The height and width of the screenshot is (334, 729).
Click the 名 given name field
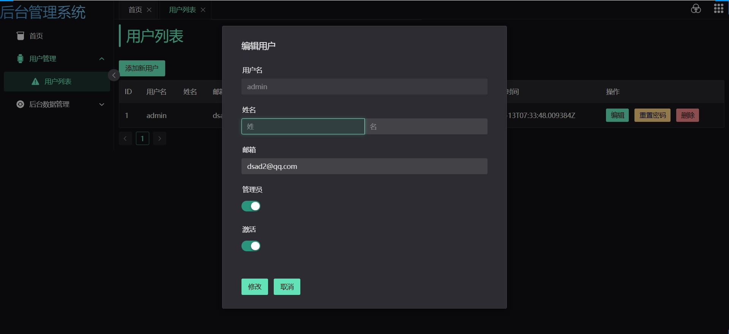426,126
